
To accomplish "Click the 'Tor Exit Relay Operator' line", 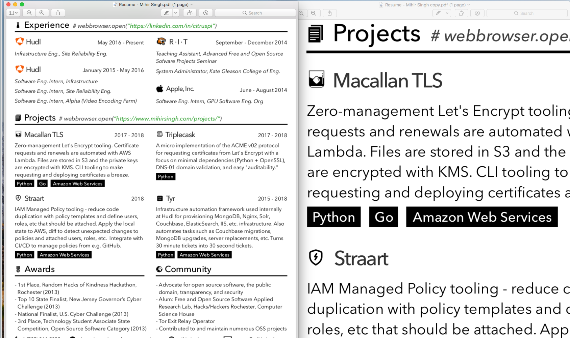I will [187, 321].
